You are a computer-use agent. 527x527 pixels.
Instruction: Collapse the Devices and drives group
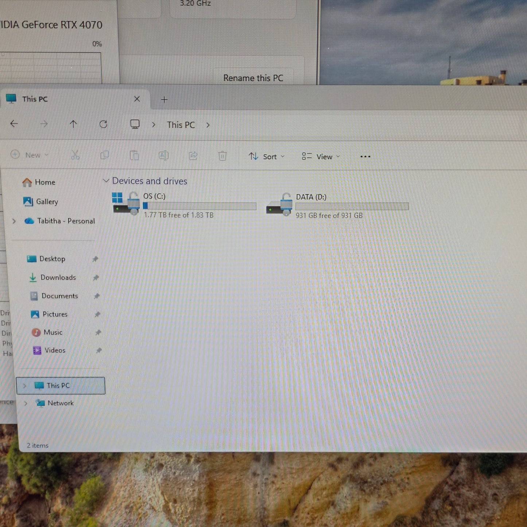pos(106,181)
